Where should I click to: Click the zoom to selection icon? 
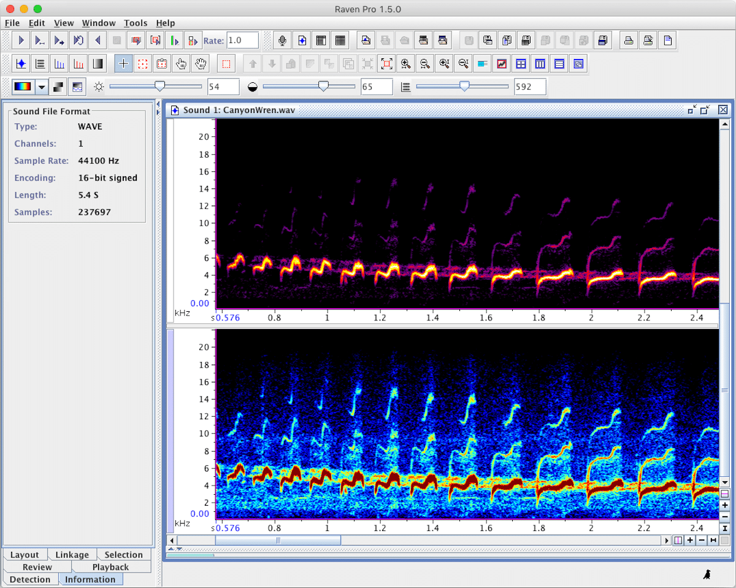(386, 64)
